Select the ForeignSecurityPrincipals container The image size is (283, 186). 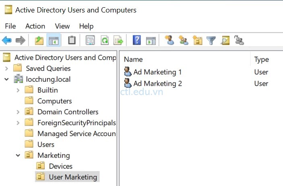(77, 123)
